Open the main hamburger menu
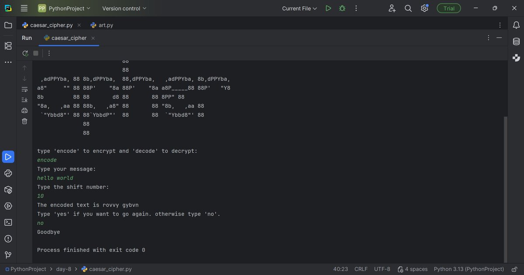This screenshot has width=524, height=275. [24, 8]
